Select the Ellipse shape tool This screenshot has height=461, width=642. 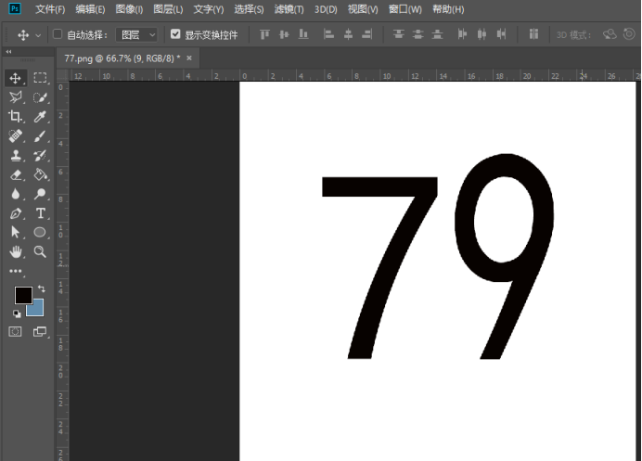tap(40, 232)
